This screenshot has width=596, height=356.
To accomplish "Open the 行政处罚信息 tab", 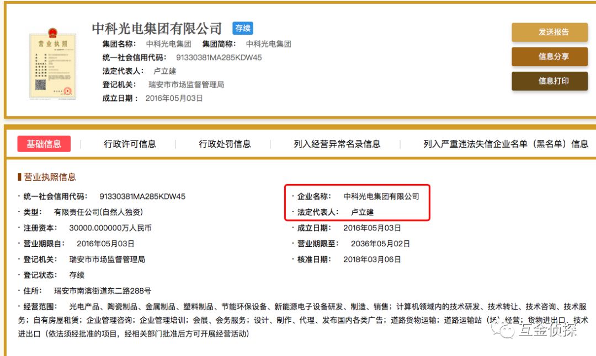I will coord(225,144).
